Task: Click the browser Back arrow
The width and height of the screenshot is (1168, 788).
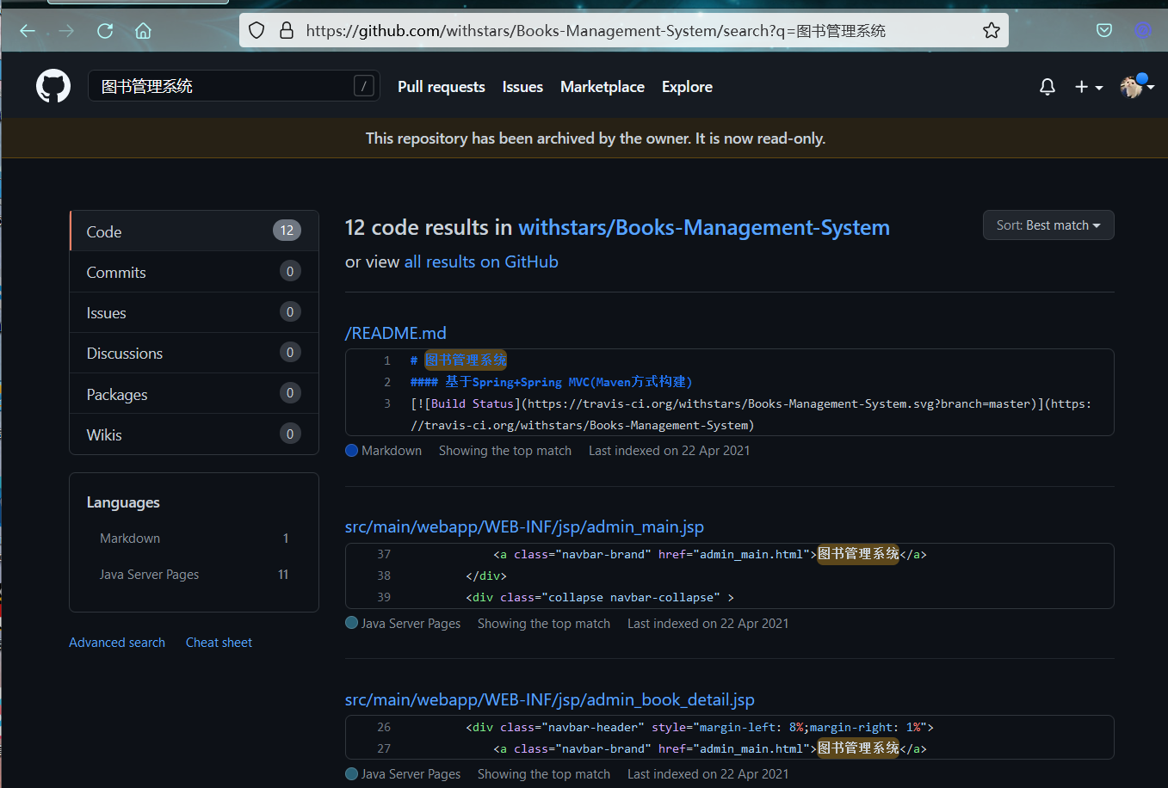Action: point(28,31)
